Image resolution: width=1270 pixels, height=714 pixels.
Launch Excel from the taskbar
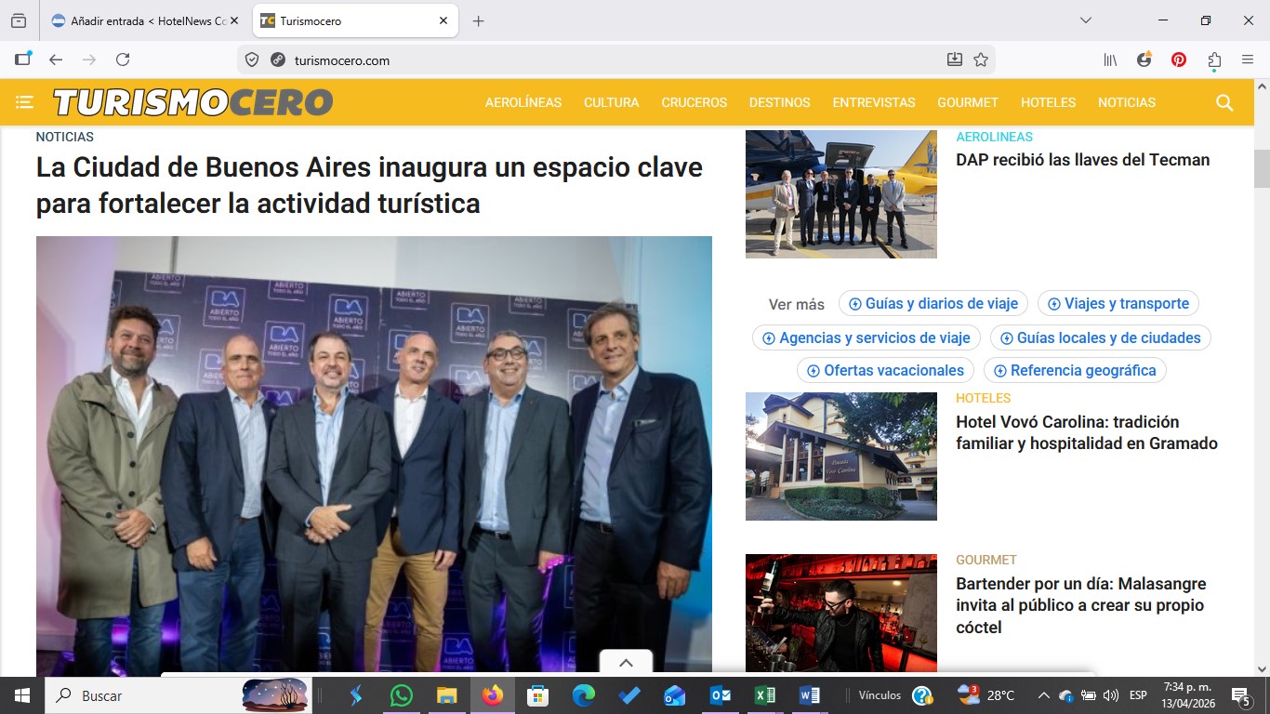pyautogui.click(x=764, y=694)
